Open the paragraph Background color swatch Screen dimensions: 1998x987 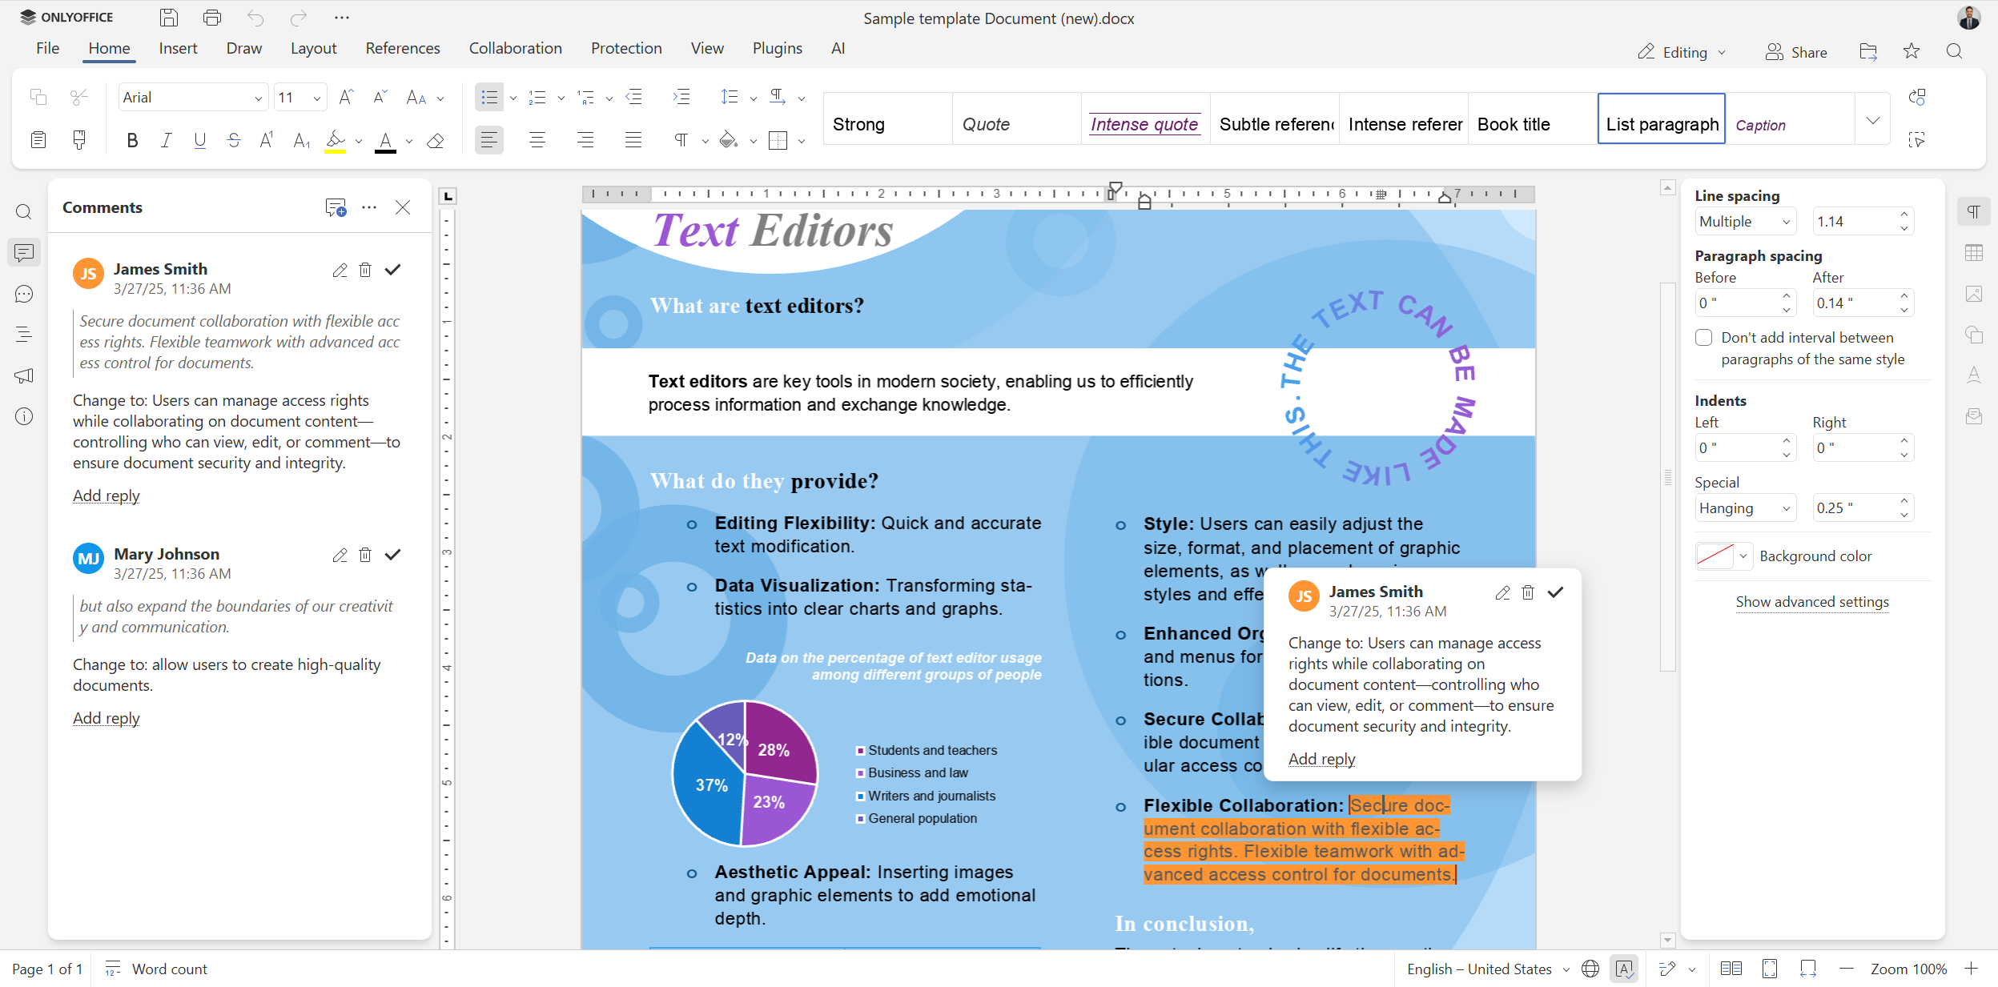(x=1723, y=556)
